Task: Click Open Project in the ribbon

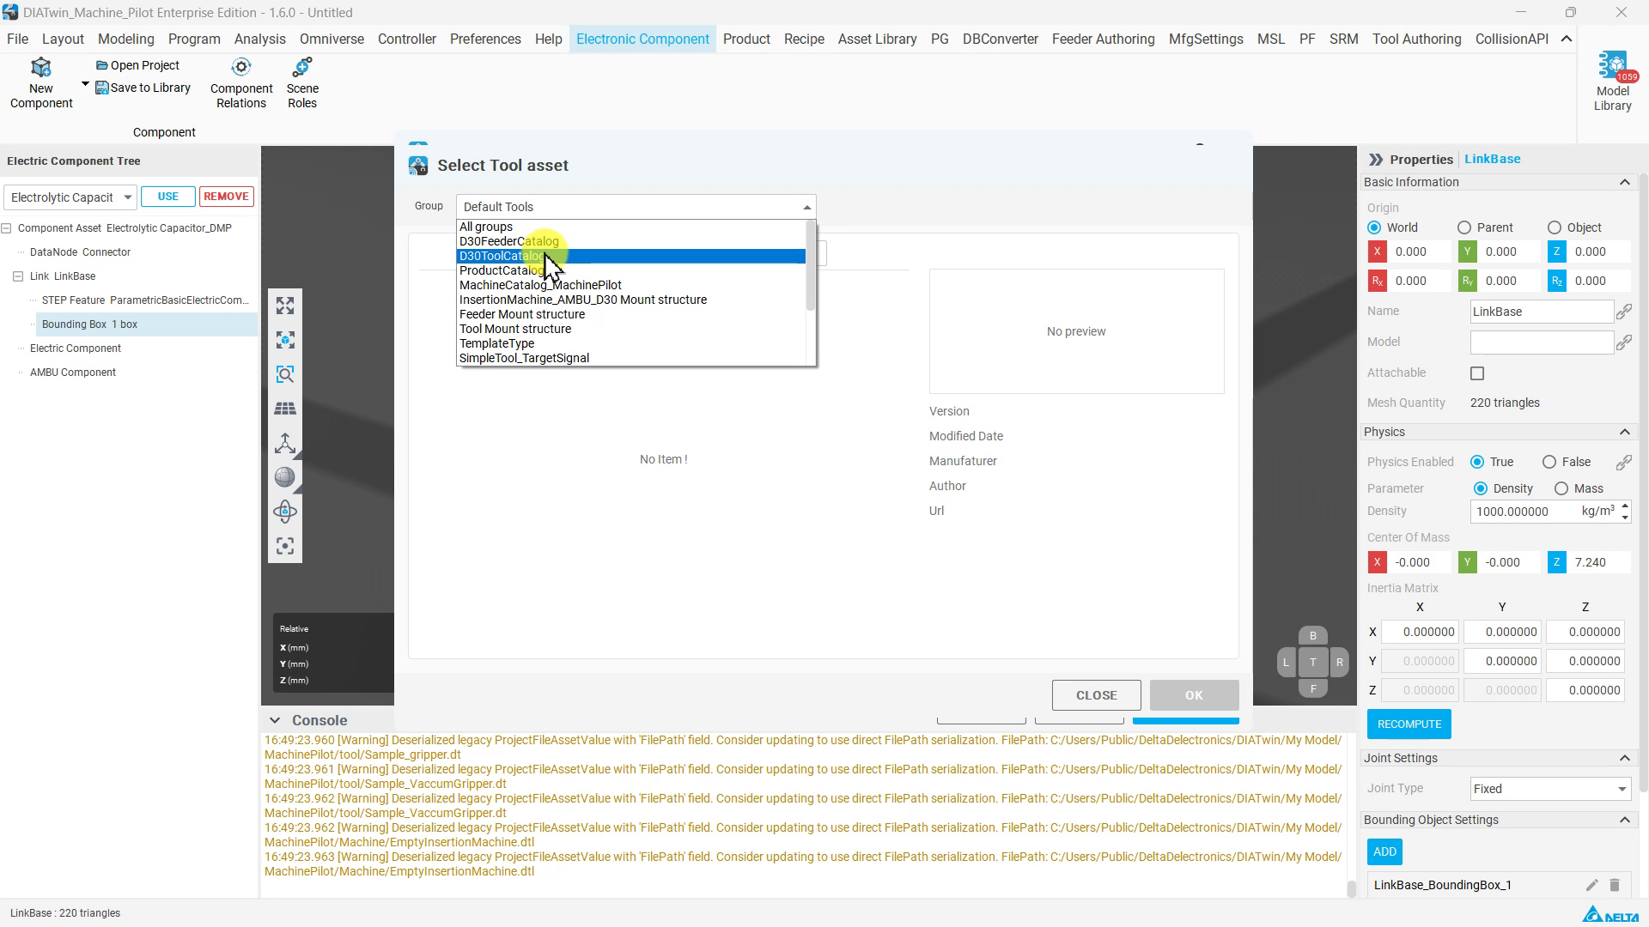Action: (137, 65)
